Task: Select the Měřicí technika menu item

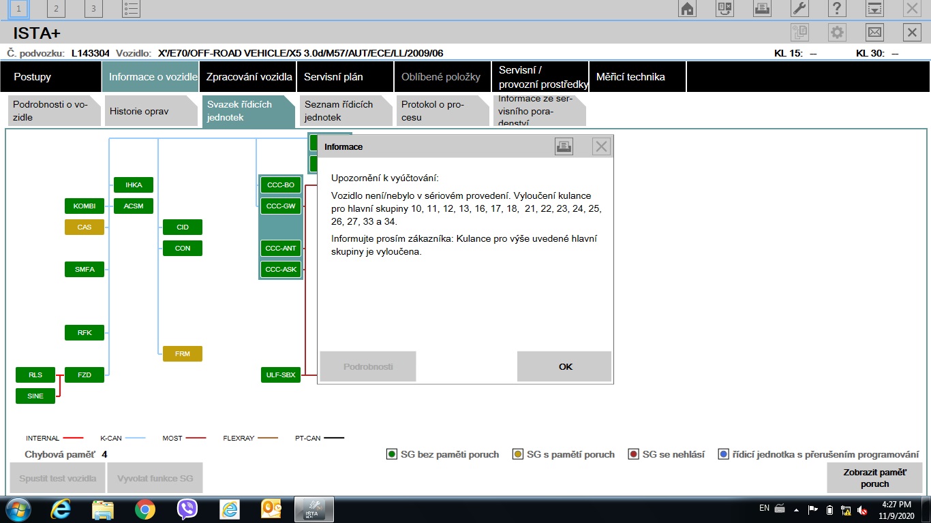Action: pos(630,77)
